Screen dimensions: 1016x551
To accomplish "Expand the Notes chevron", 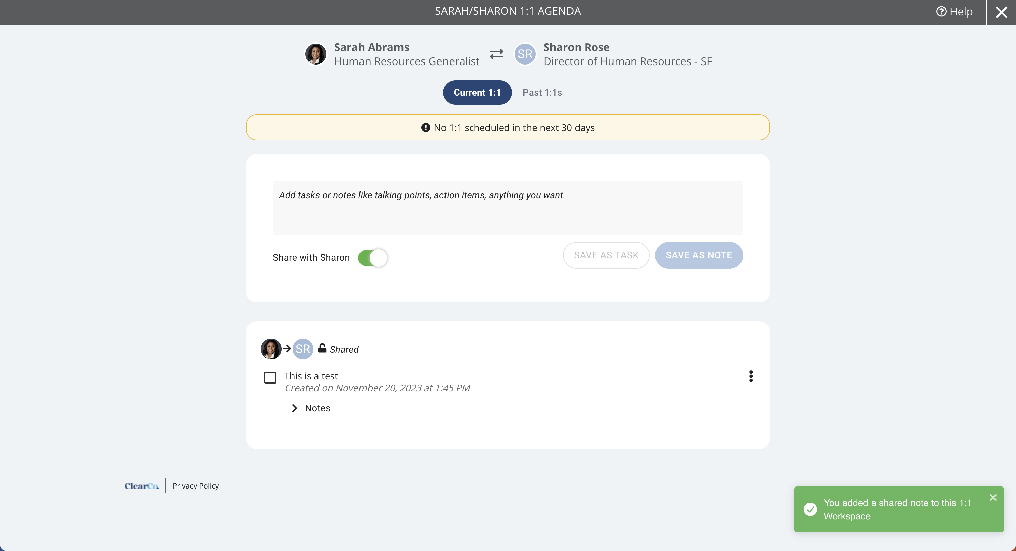I will point(294,408).
